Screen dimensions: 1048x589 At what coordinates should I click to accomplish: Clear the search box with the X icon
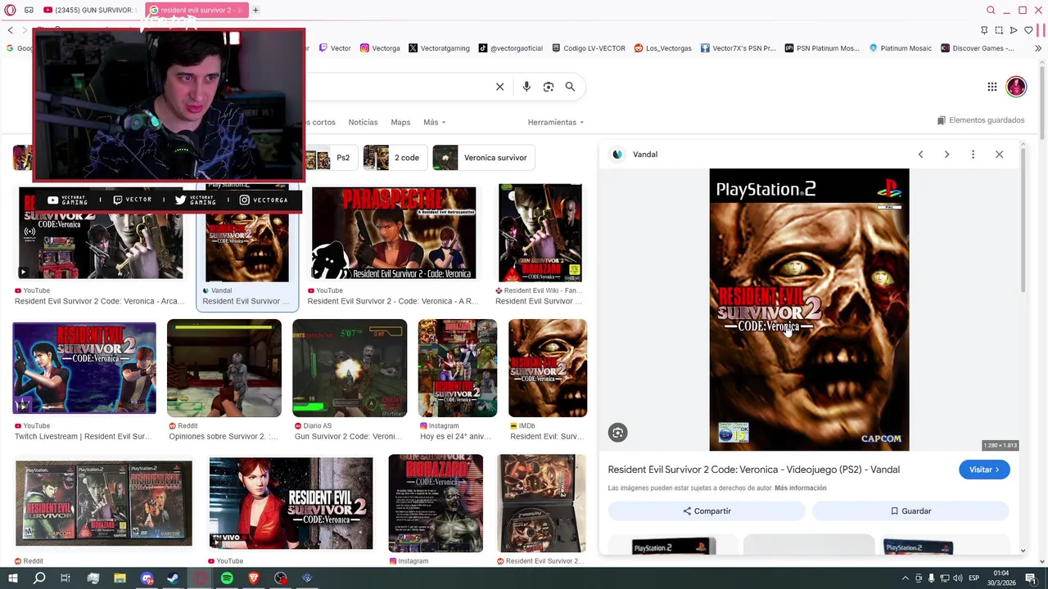point(499,87)
